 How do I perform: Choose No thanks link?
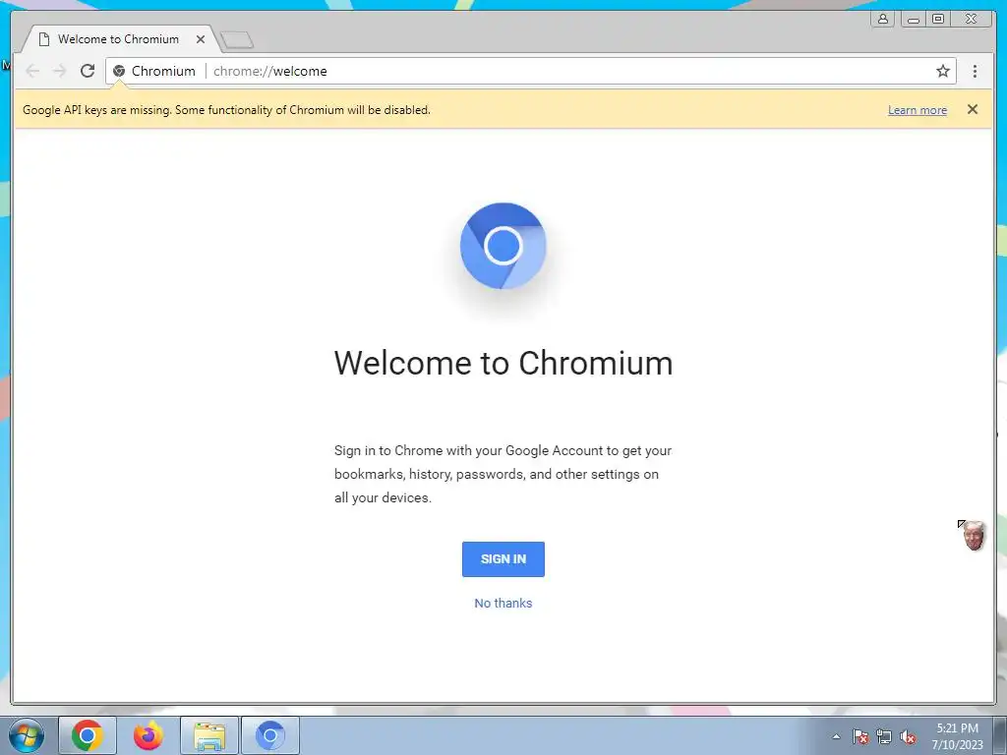point(503,603)
